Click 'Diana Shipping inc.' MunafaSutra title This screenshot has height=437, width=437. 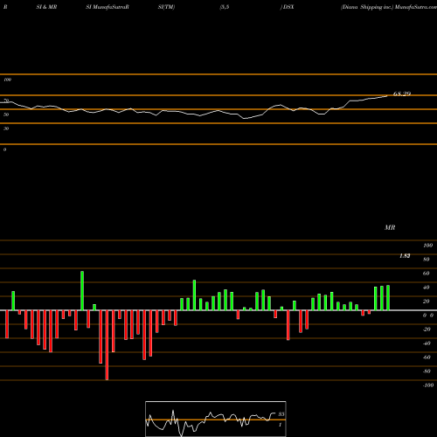click(389, 7)
